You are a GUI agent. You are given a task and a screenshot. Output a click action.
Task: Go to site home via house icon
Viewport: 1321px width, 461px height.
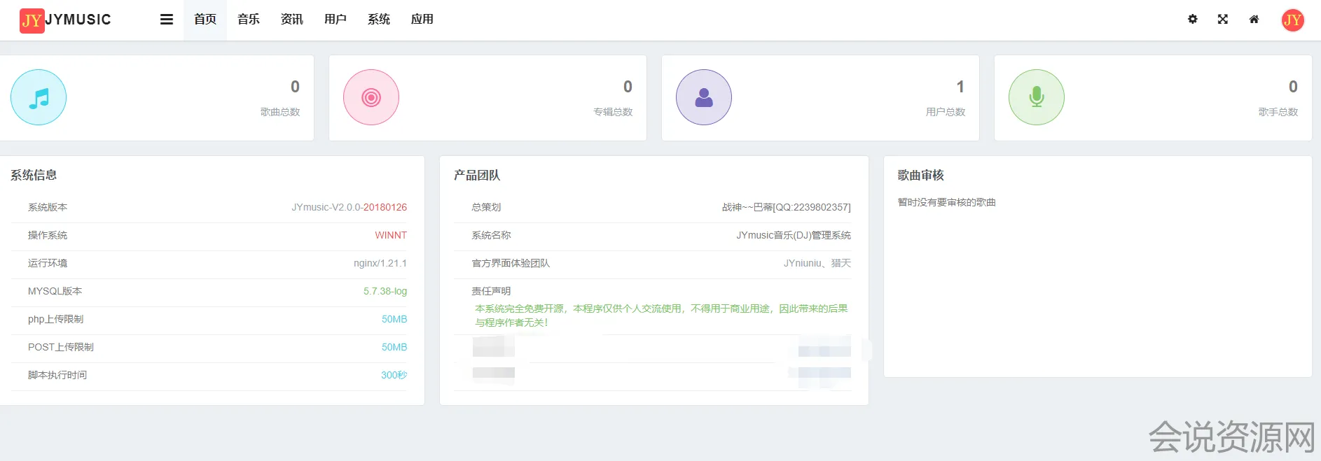pos(1254,20)
